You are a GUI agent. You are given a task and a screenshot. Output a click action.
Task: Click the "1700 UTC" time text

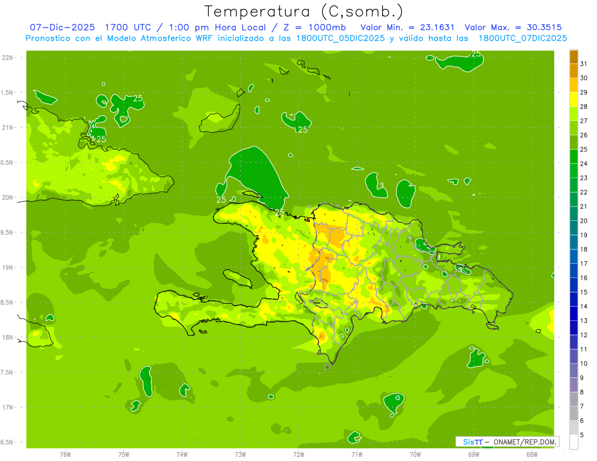129,27
